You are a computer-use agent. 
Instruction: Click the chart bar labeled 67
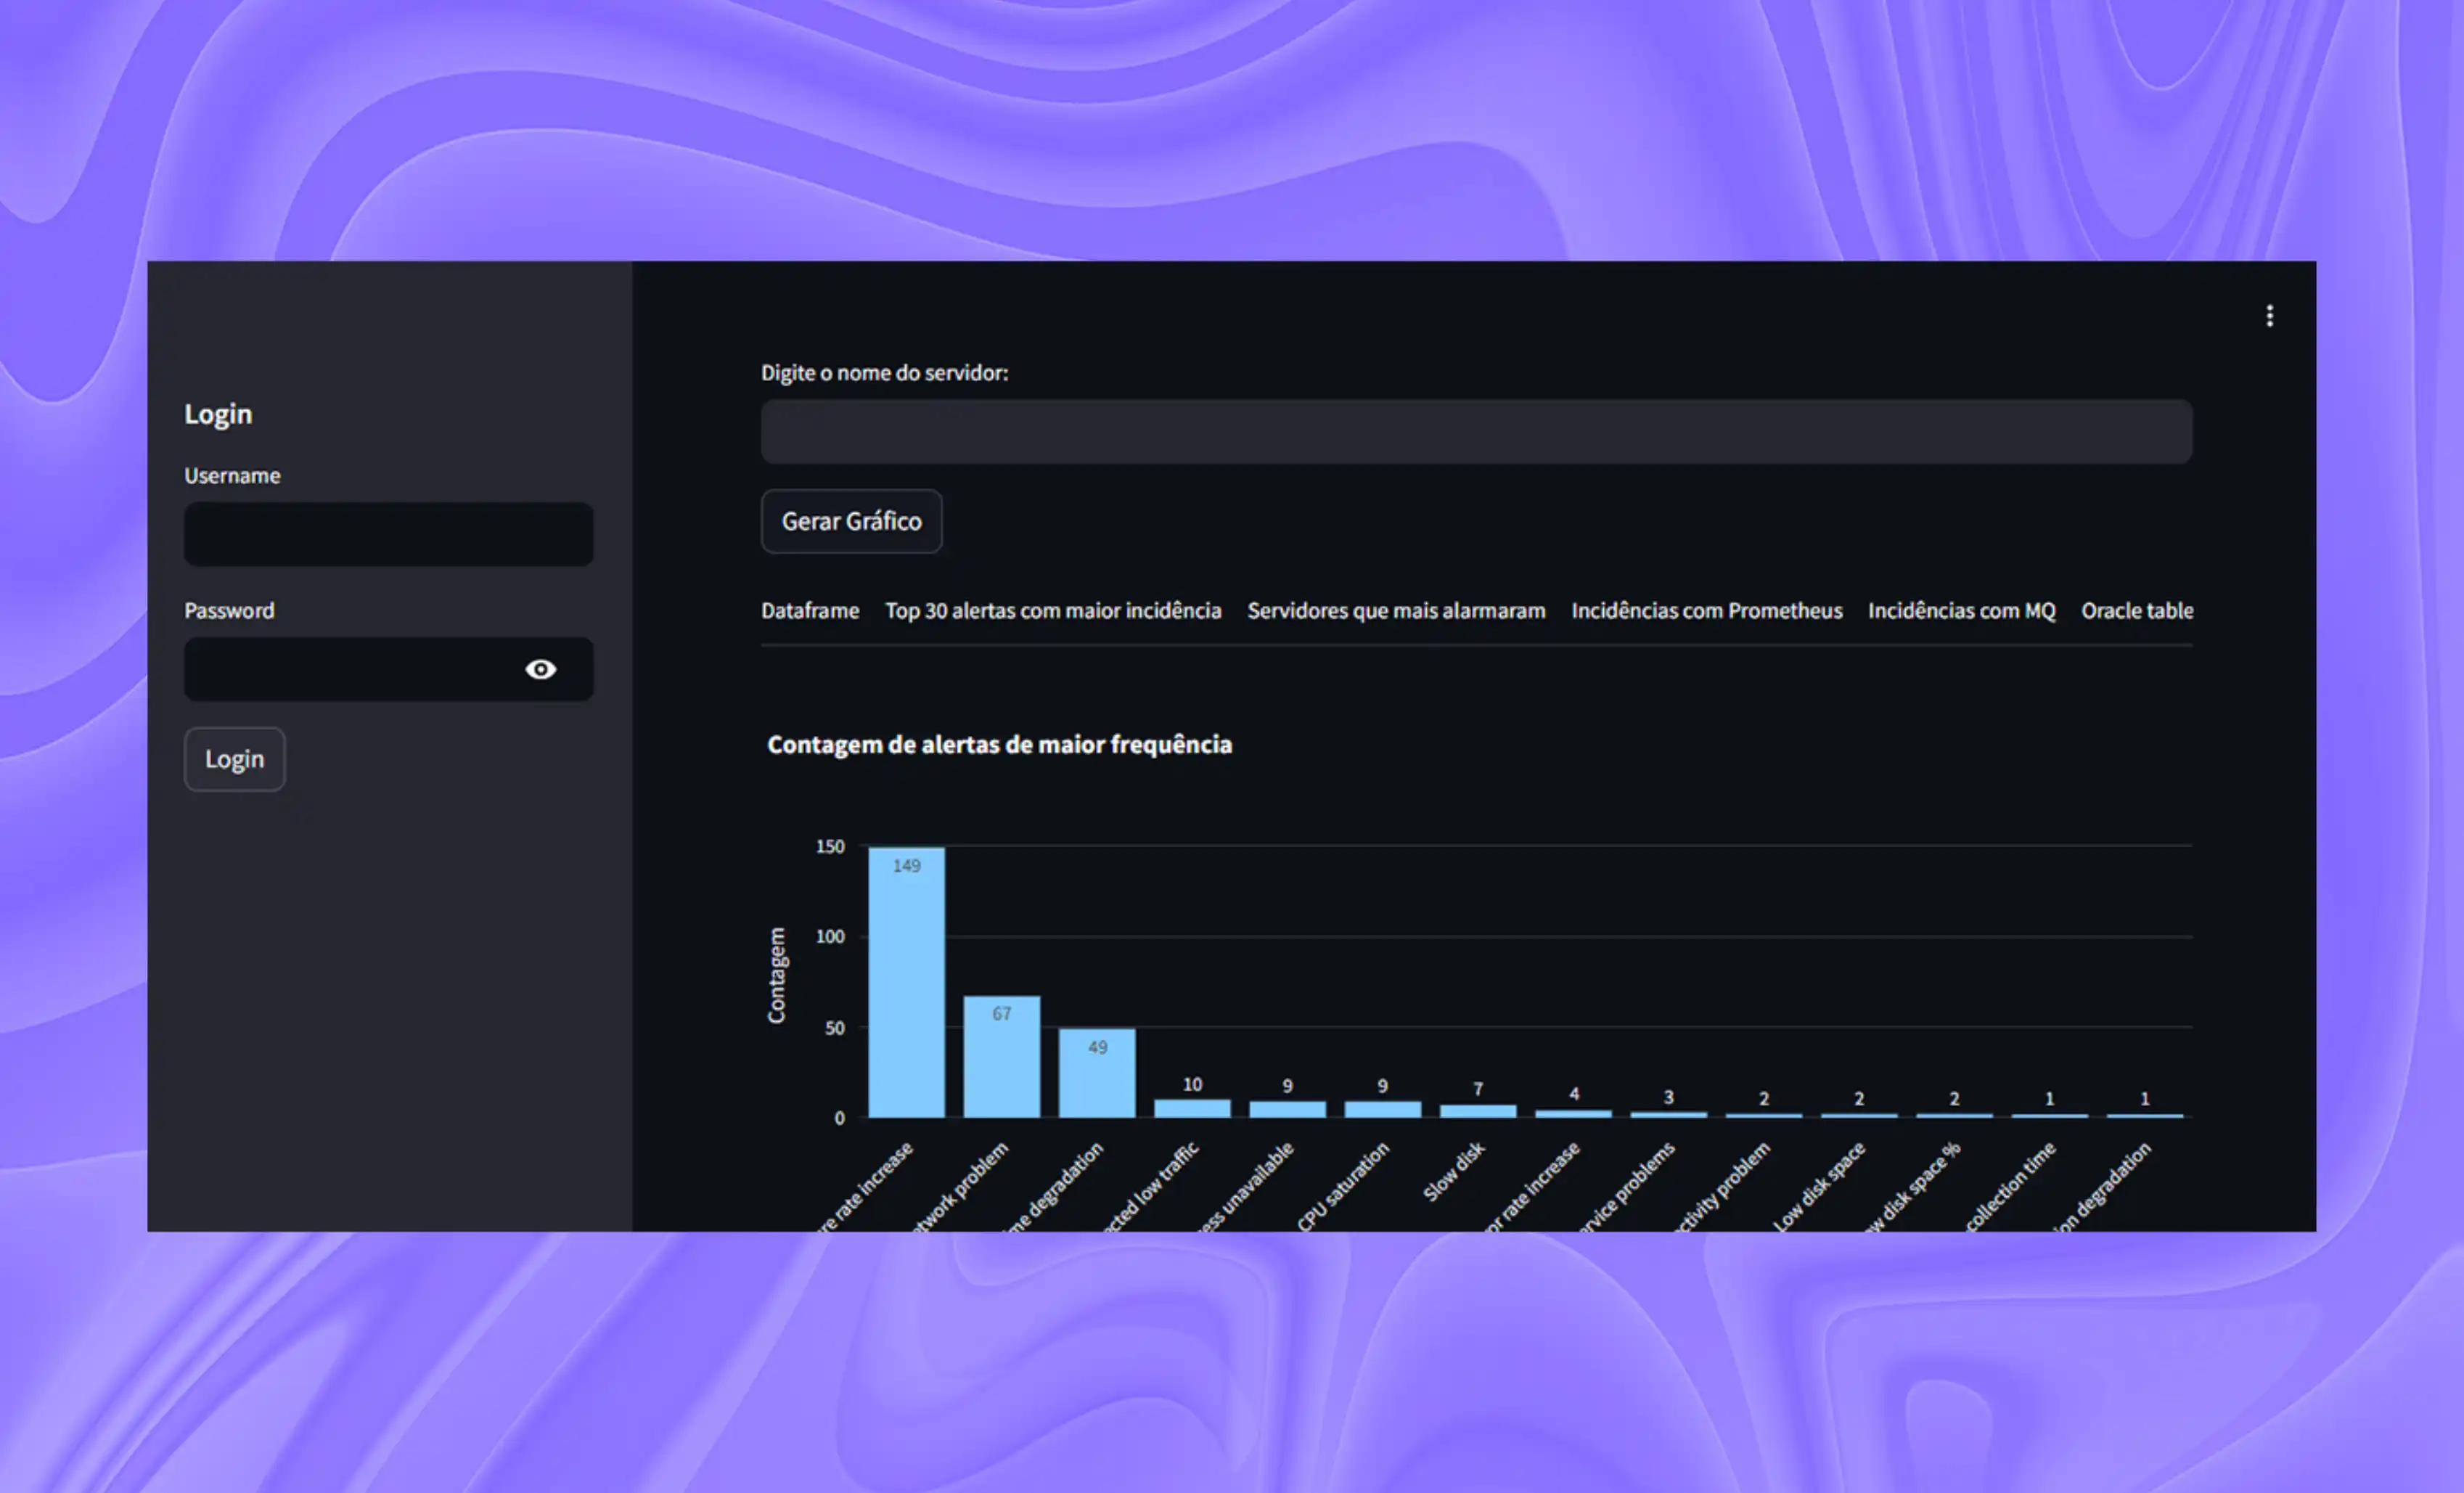(x=1001, y=1058)
